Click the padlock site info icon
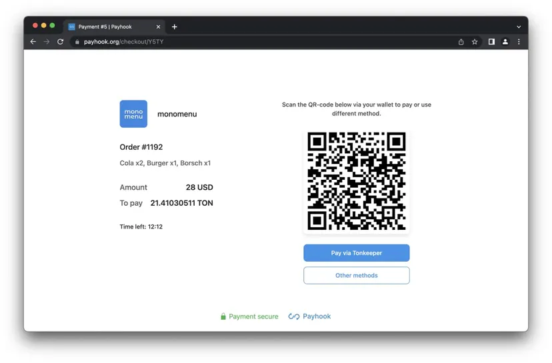This screenshot has width=552, height=363. [x=77, y=42]
